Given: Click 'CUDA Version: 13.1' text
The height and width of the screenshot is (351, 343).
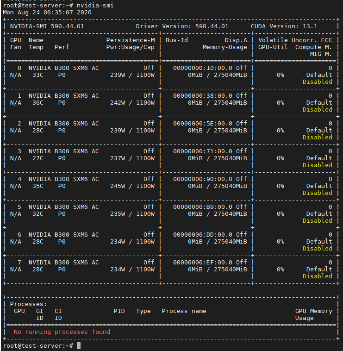Looking at the screenshot, I should tap(284, 26).
